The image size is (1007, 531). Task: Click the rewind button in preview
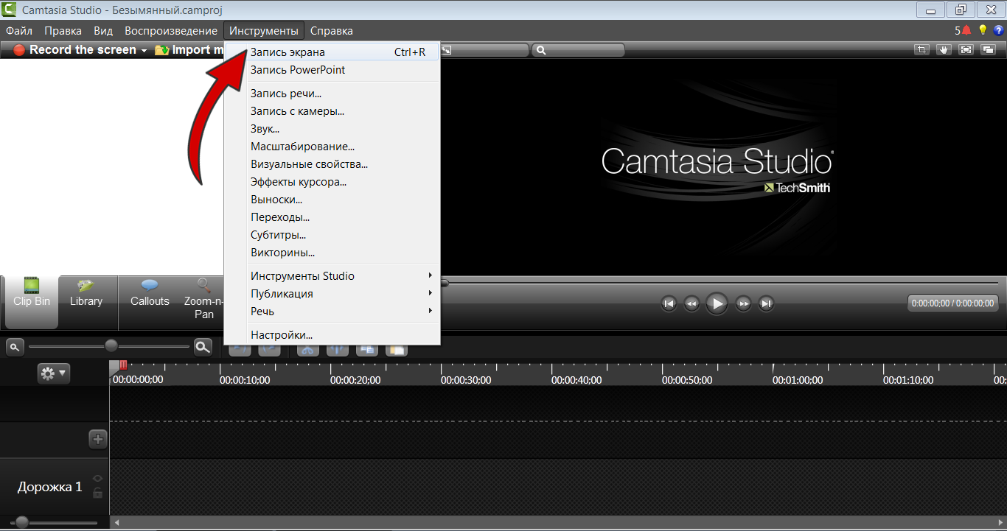click(x=691, y=303)
